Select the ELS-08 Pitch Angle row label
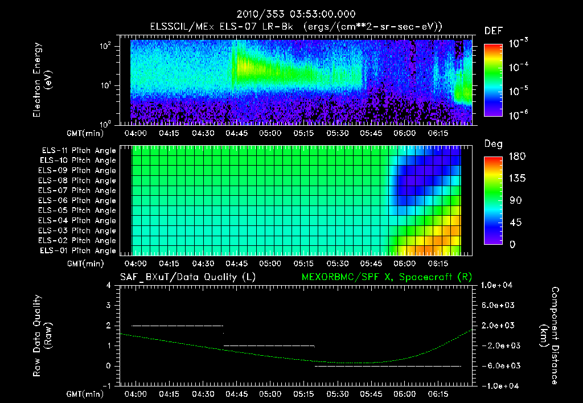The height and width of the screenshot is (403, 583). (x=77, y=180)
